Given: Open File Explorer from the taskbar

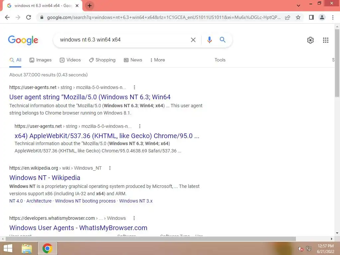Looking at the screenshot, I should pos(27,248).
